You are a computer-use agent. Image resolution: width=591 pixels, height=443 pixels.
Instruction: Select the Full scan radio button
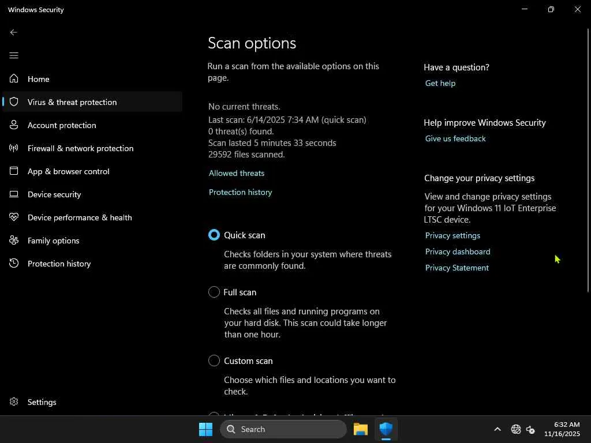(x=214, y=292)
